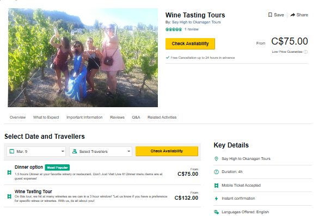Click the Save bookmark icon
319x216 pixels.
coord(270,15)
